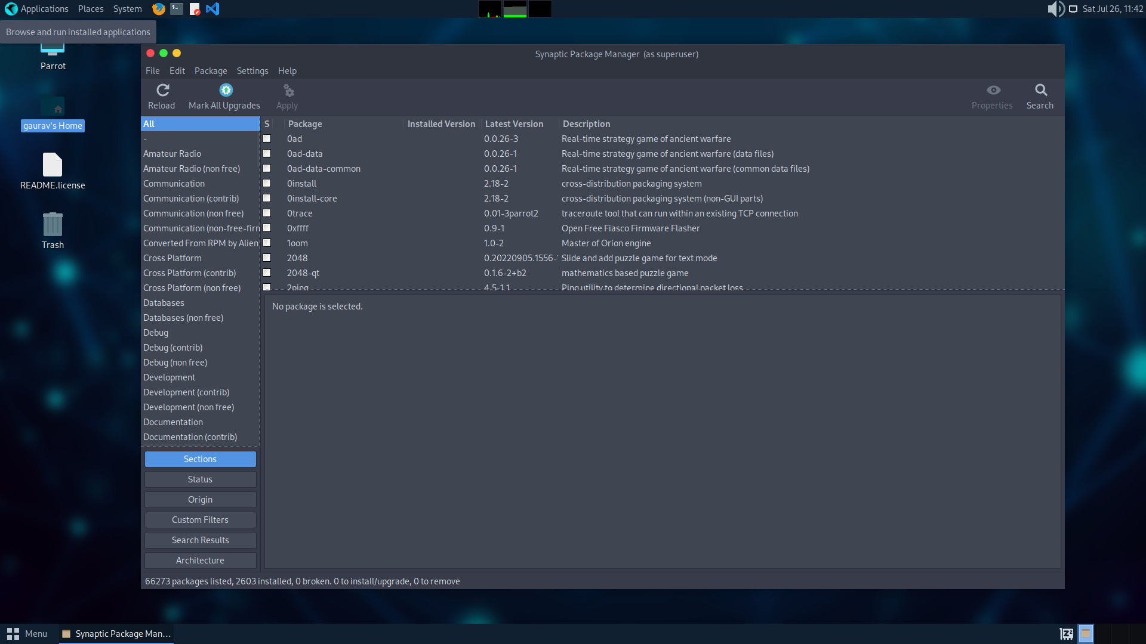The width and height of the screenshot is (1146, 644).
Task: Open the Settings menu
Action: [252, 71]
